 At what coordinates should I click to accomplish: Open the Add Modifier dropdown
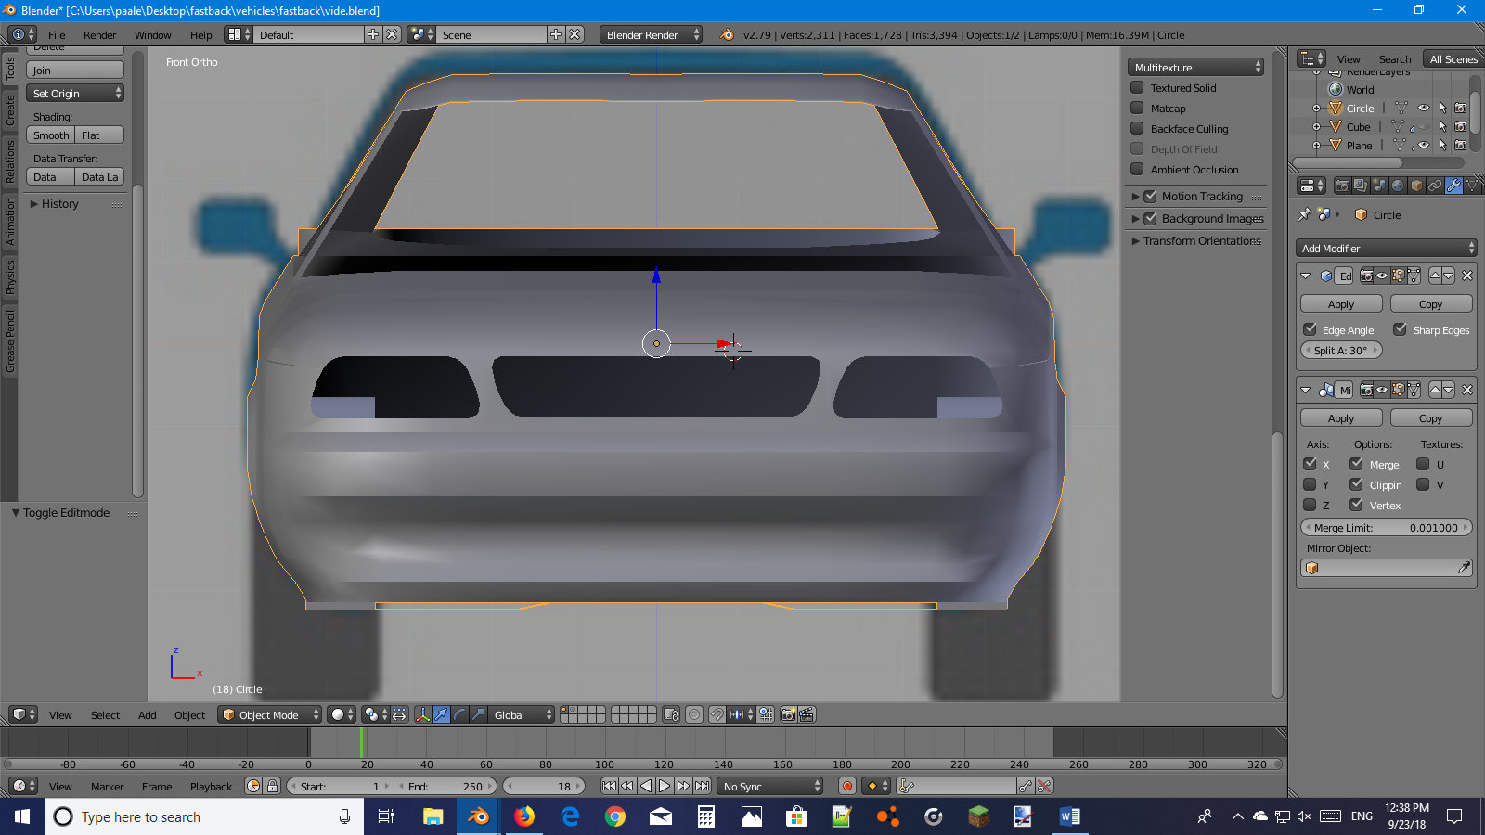click(1386, 248)
